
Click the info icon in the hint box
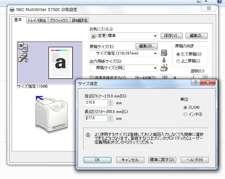point(88,135)
